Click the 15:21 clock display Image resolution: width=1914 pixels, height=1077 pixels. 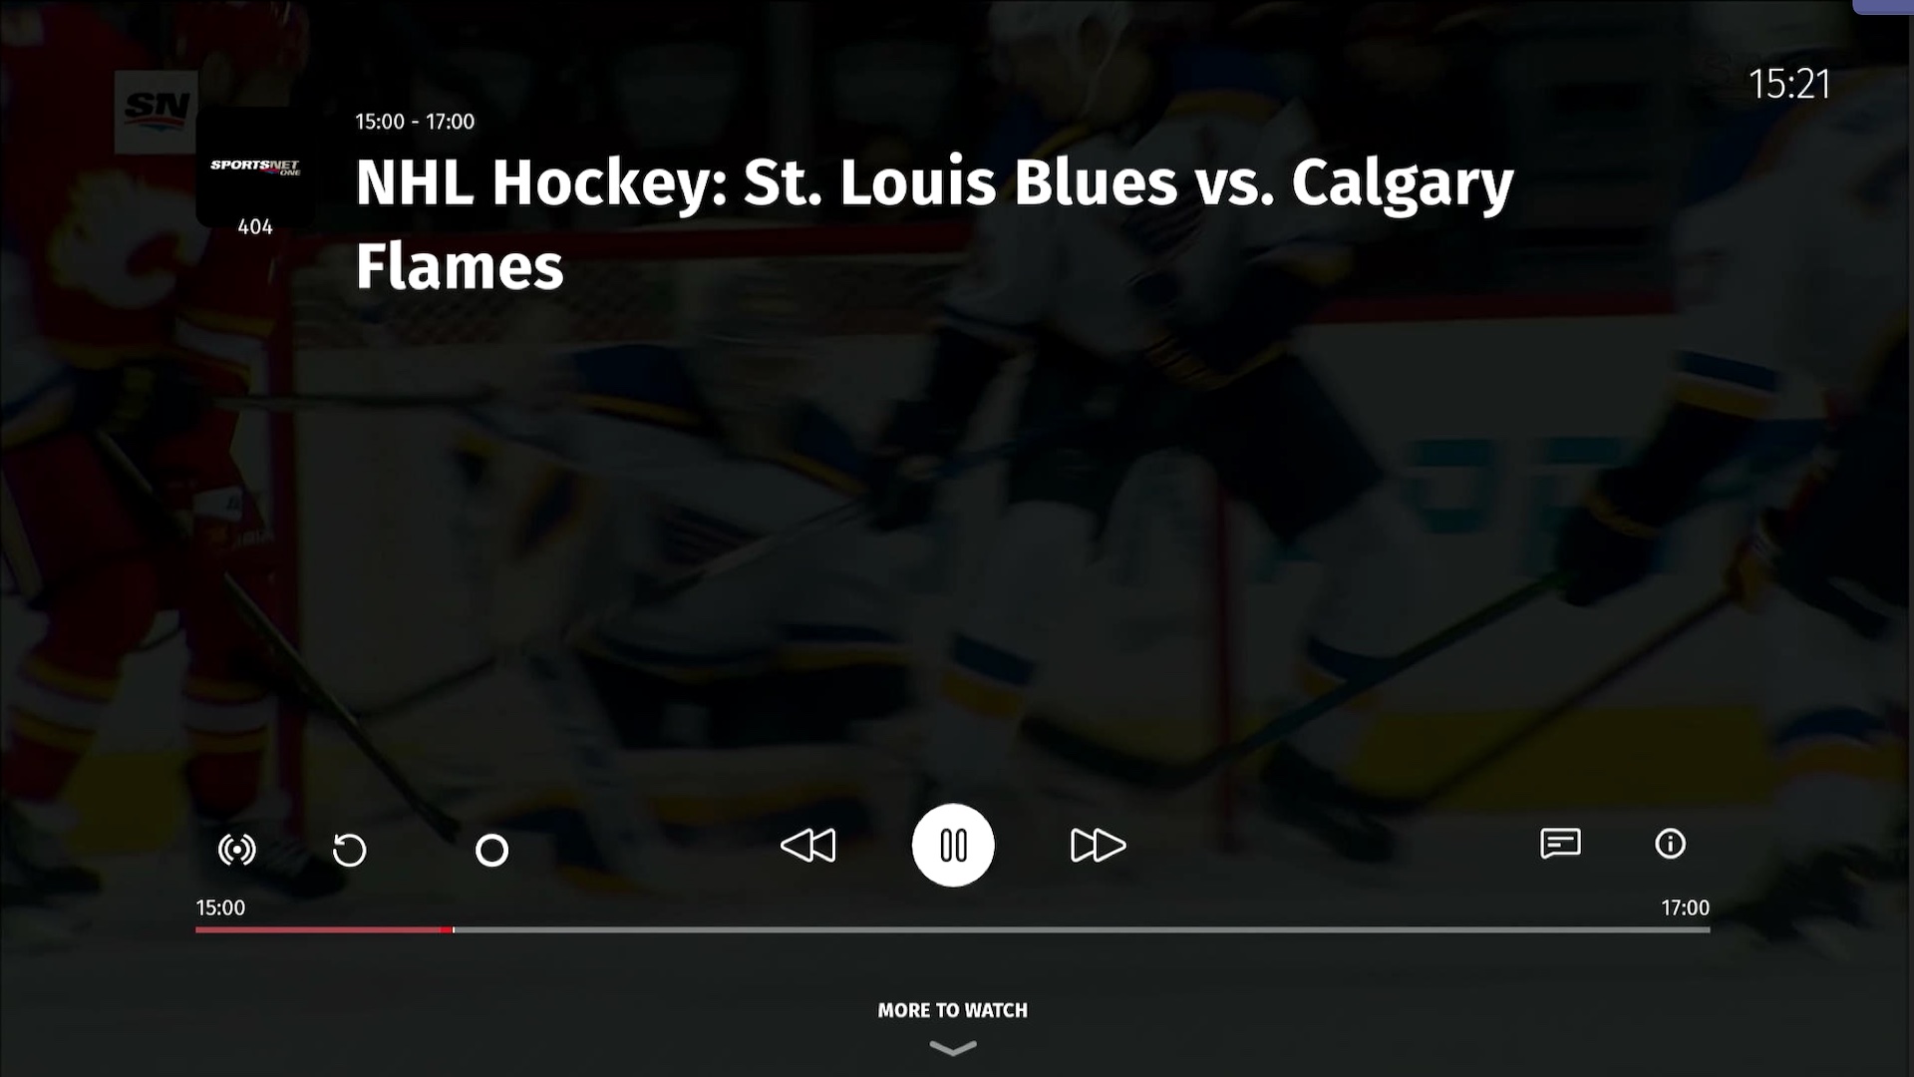1789,84
